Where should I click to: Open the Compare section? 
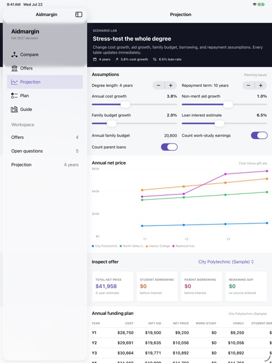(45, 54)
